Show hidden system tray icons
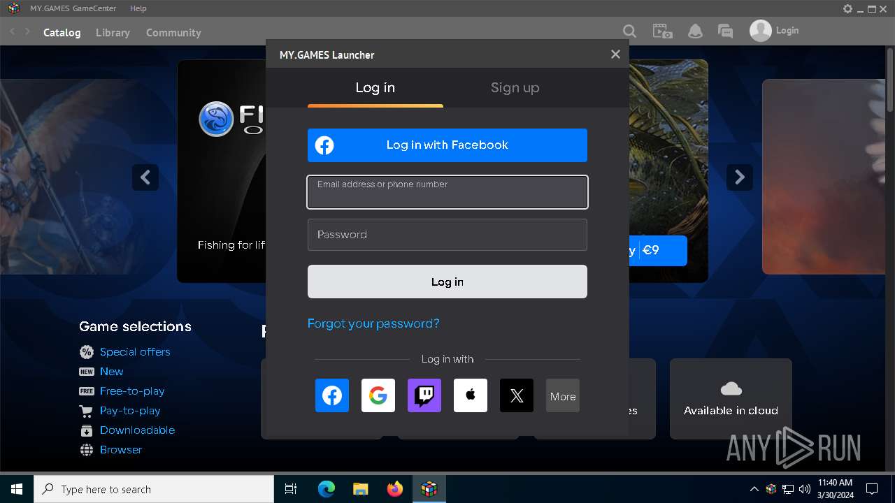Viewport: 895px width, 503px height. [754, 489]
